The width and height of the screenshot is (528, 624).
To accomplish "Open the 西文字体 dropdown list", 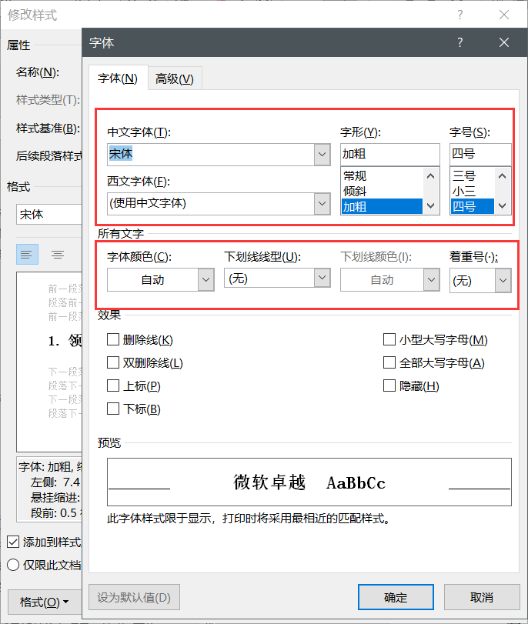I will (322, 204).
